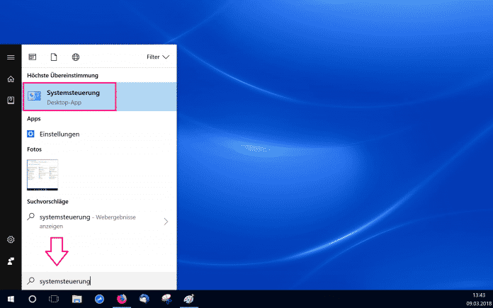Go to the Home icon in sidebar
The width and height of the screenshot is (493, 308).
click(11, 79)
